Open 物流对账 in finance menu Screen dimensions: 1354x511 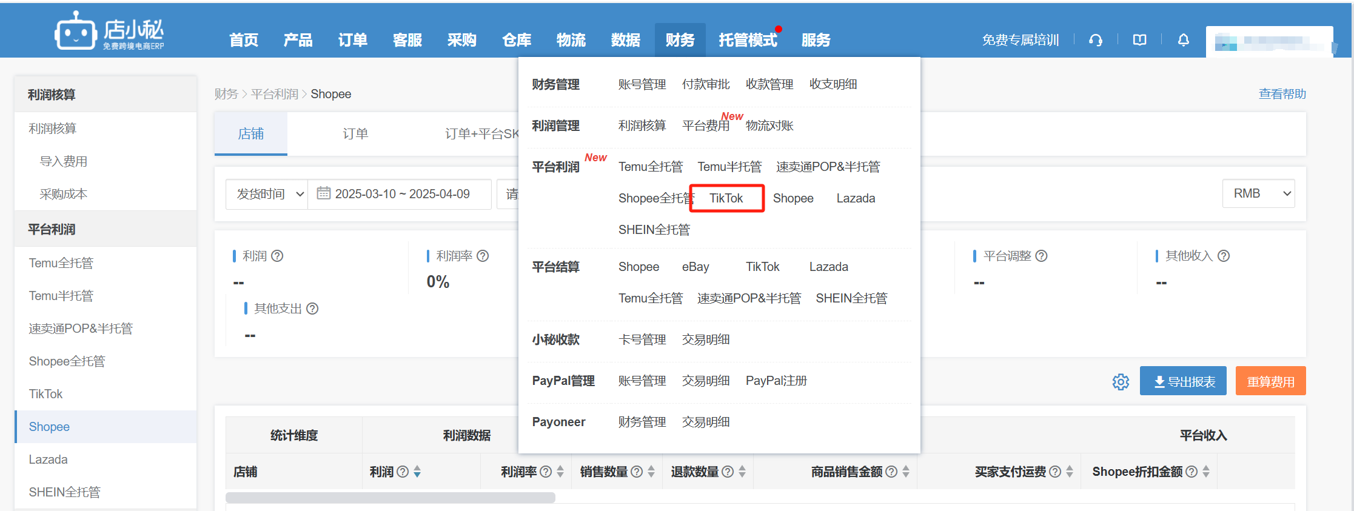[x=769, y=125]
